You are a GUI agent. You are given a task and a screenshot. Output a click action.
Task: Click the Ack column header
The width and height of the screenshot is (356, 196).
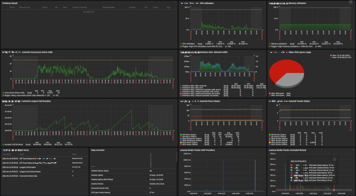click(146, 8)
